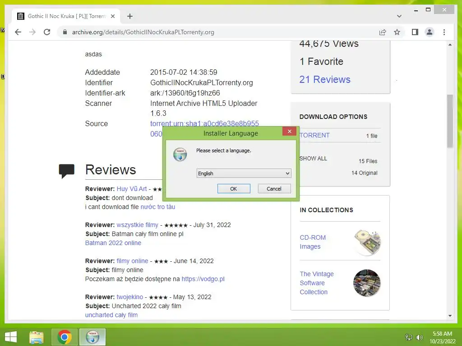Click the 1 Favorite text
This screenshot has width=462, height=346.
[x=321, y=61]
